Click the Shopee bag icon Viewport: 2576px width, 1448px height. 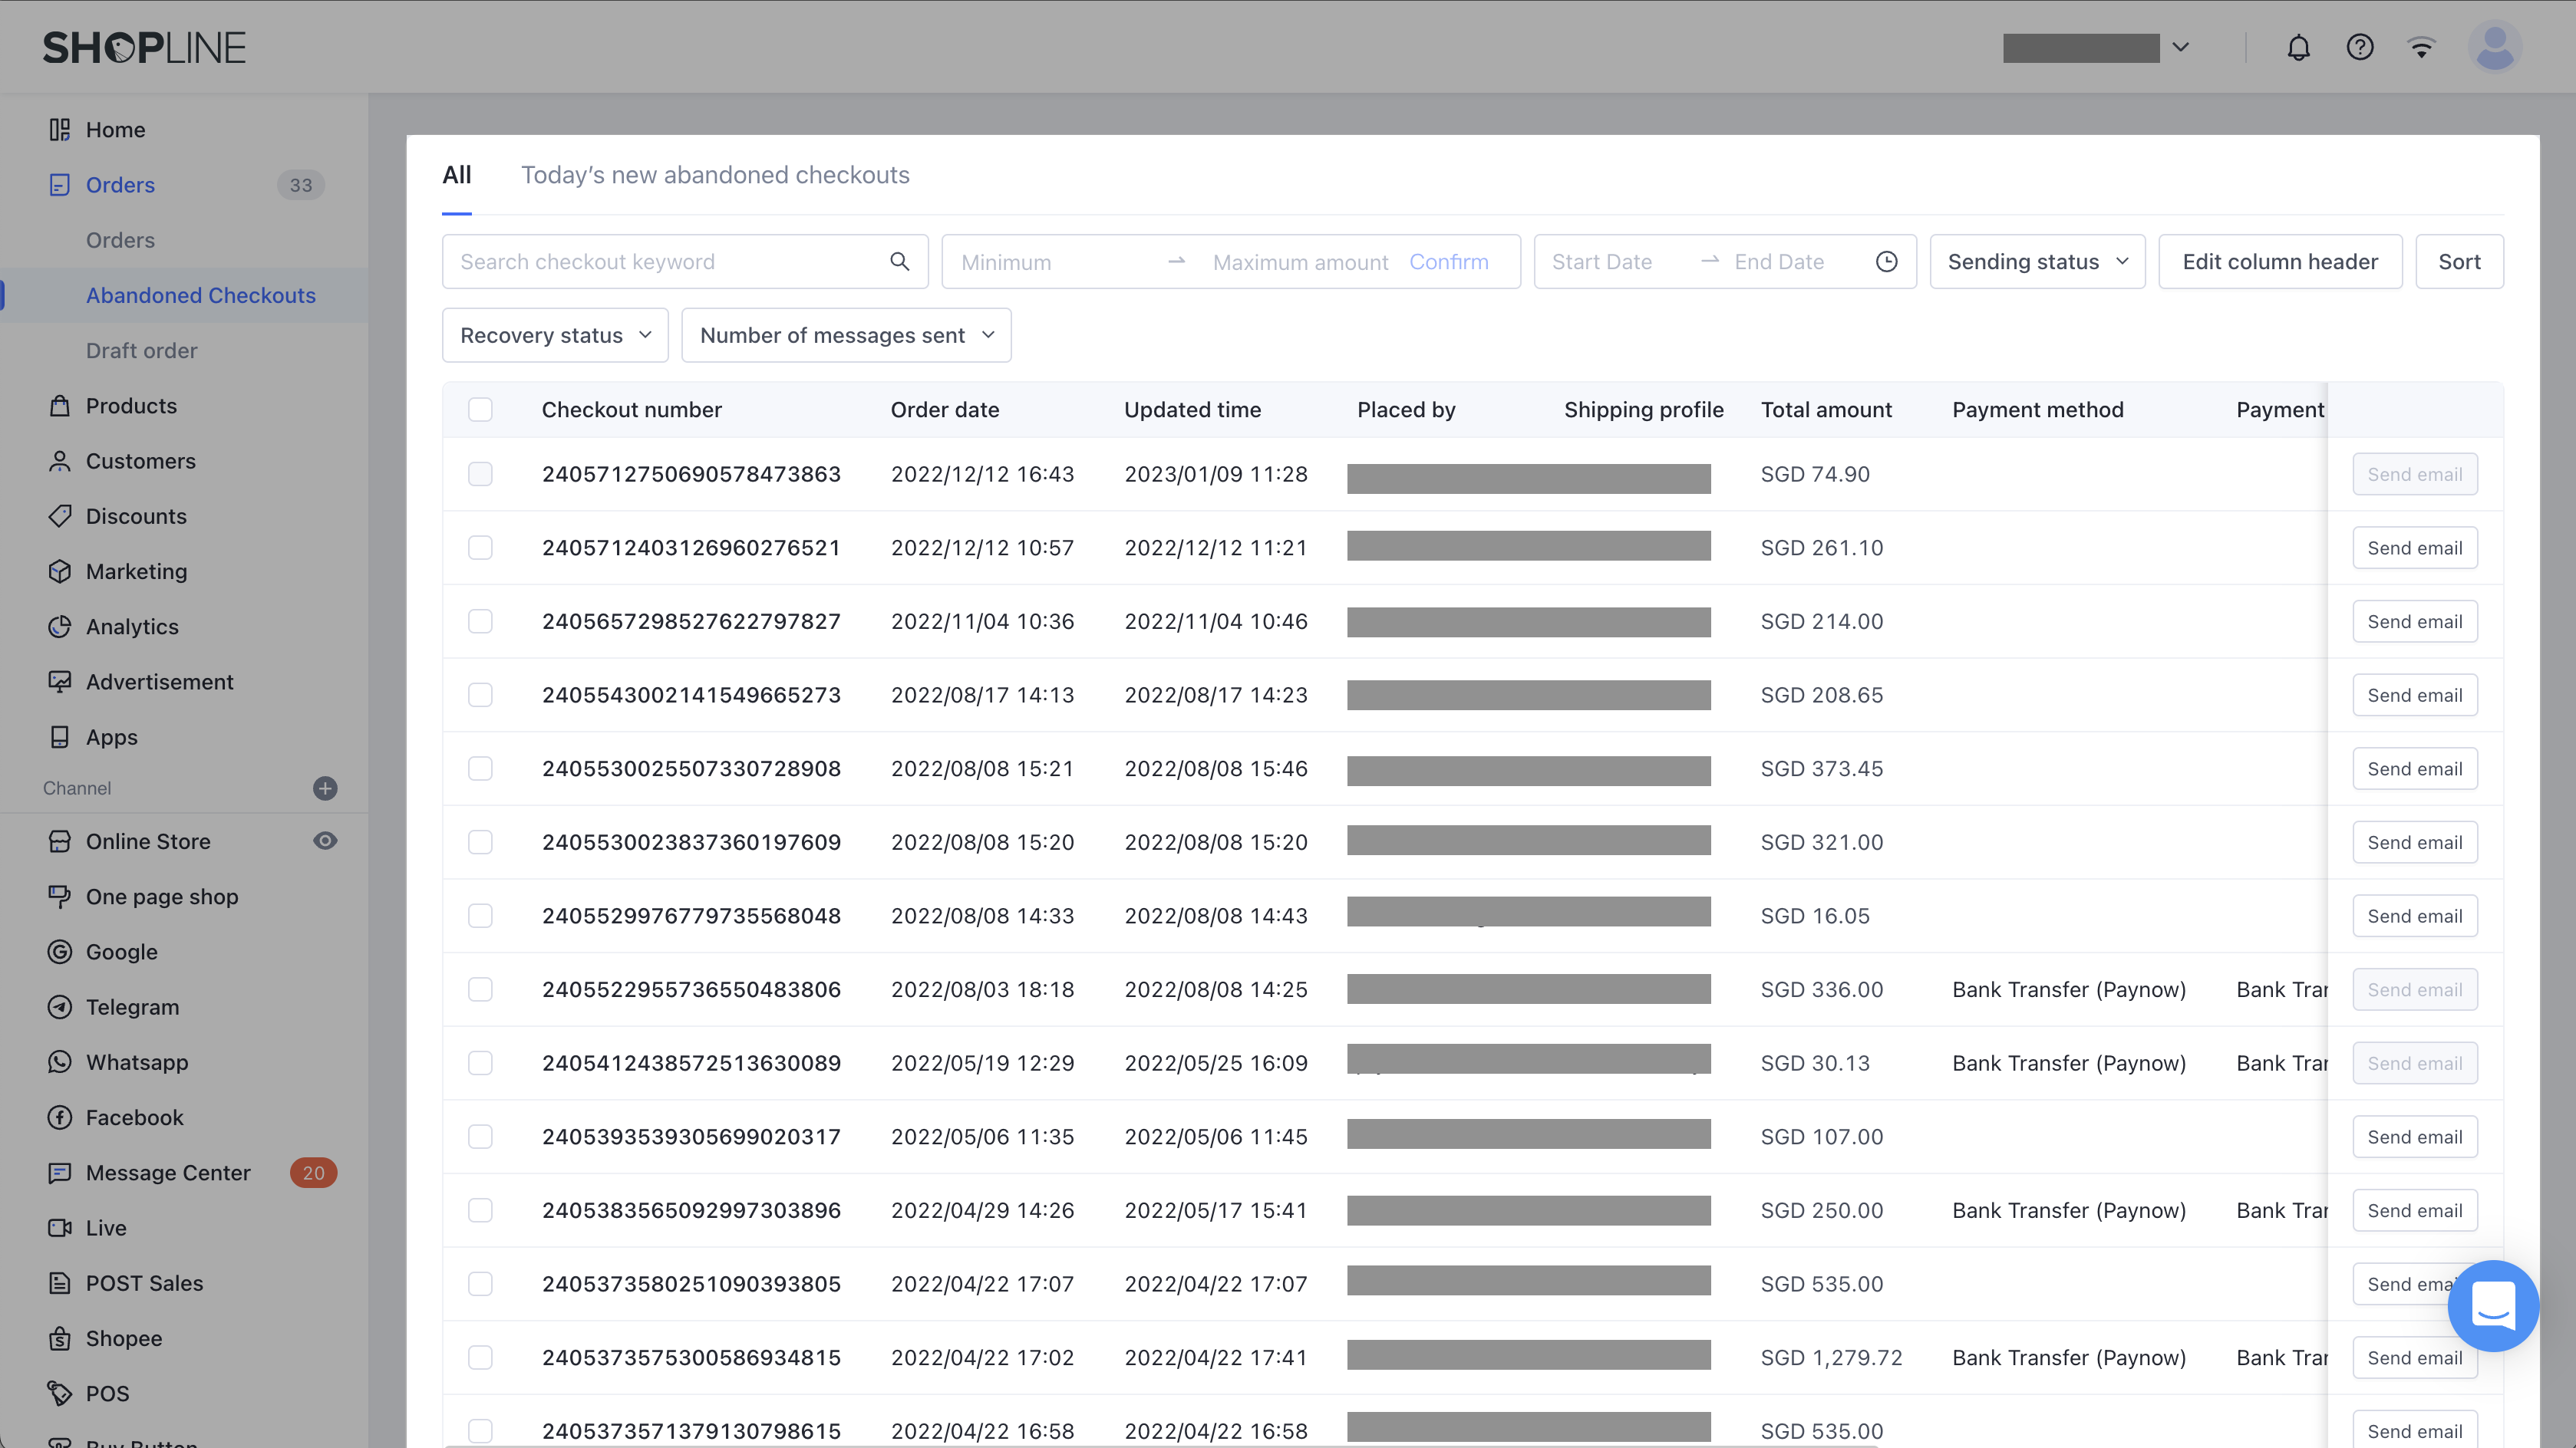[59, 1338]
